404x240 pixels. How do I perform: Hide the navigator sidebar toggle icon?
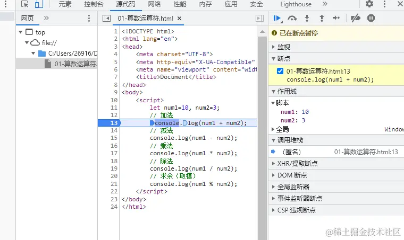pyautogui.click(x=106, y=18)
